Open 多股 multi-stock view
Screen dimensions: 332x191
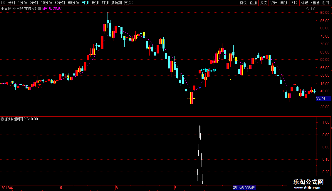(x=263, y=3)
